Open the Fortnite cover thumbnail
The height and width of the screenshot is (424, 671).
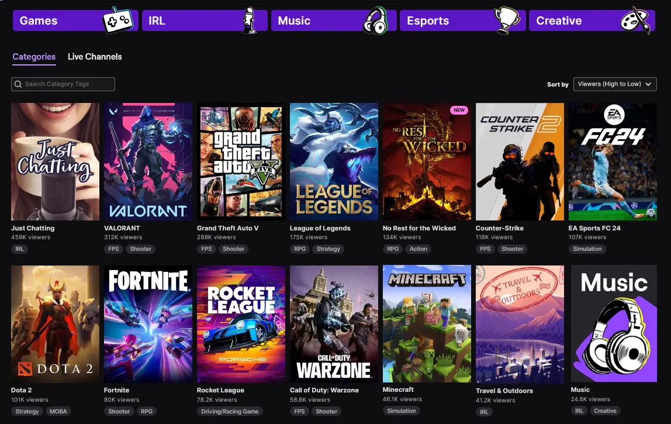tap(147, 323)
